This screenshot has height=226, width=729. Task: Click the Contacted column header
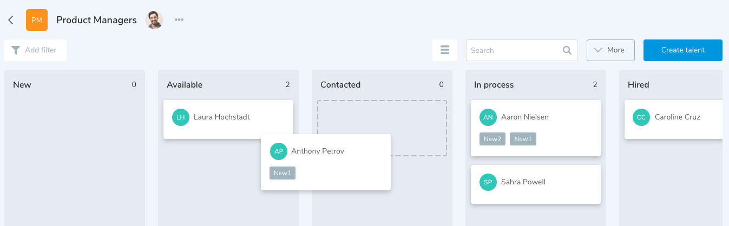click(340, 85)
